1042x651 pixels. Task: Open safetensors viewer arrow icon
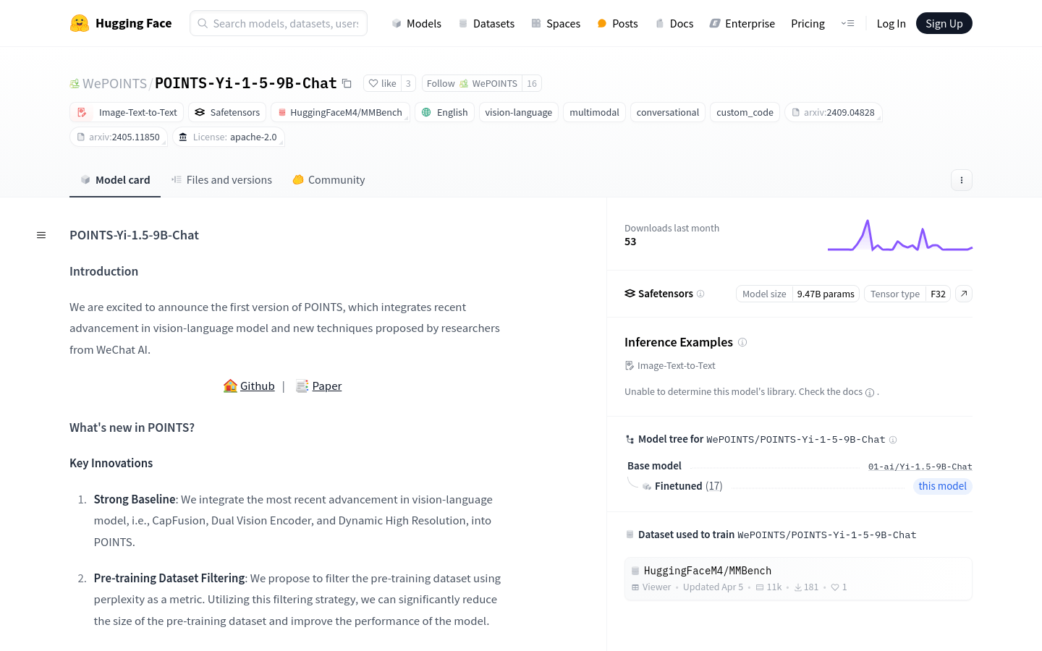[x=963, y=294]
